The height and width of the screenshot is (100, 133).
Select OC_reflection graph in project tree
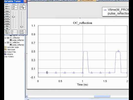(x=15, y=38)
